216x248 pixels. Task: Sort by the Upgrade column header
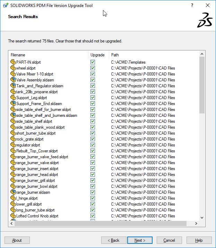click(x=98, y=55)
